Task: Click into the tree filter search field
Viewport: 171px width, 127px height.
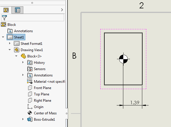Action: [x=32, y=18]
